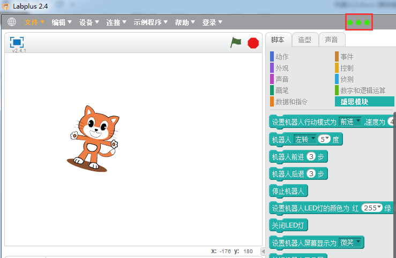Choose the 数据和指令 block category
The height and width of the screenshot is (258, 396).
tap(289, 101)
